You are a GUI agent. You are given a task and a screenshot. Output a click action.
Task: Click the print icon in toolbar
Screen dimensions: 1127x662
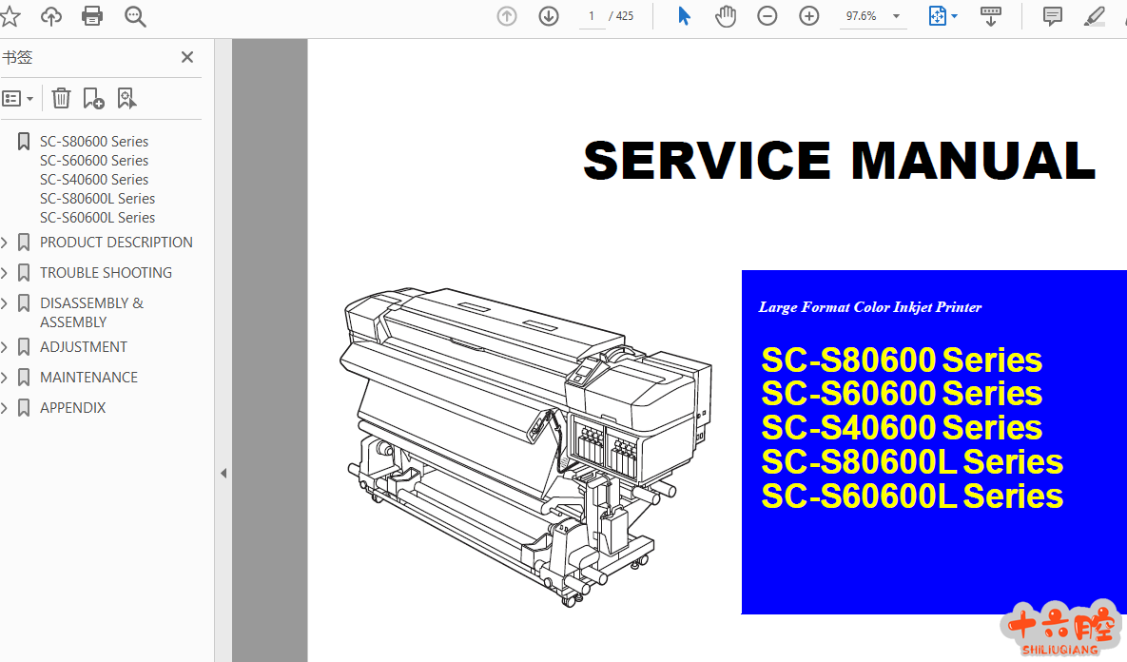[x=92, y=16]
